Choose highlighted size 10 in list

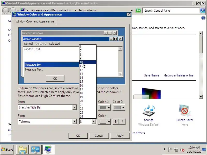[x=88, y=62]
